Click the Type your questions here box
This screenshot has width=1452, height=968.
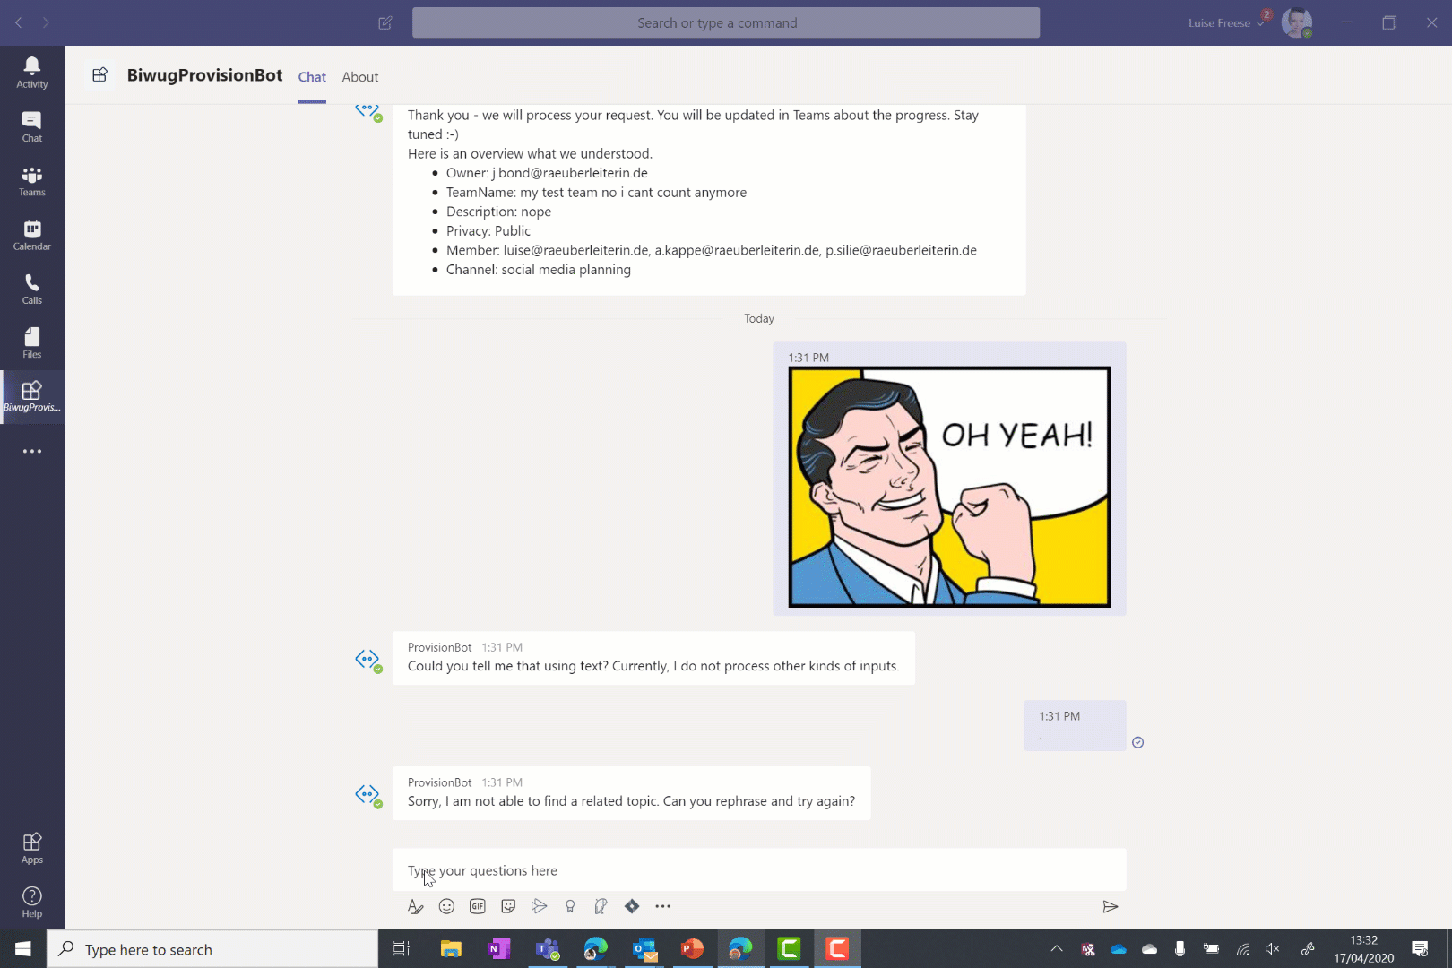tap(758, 870)
